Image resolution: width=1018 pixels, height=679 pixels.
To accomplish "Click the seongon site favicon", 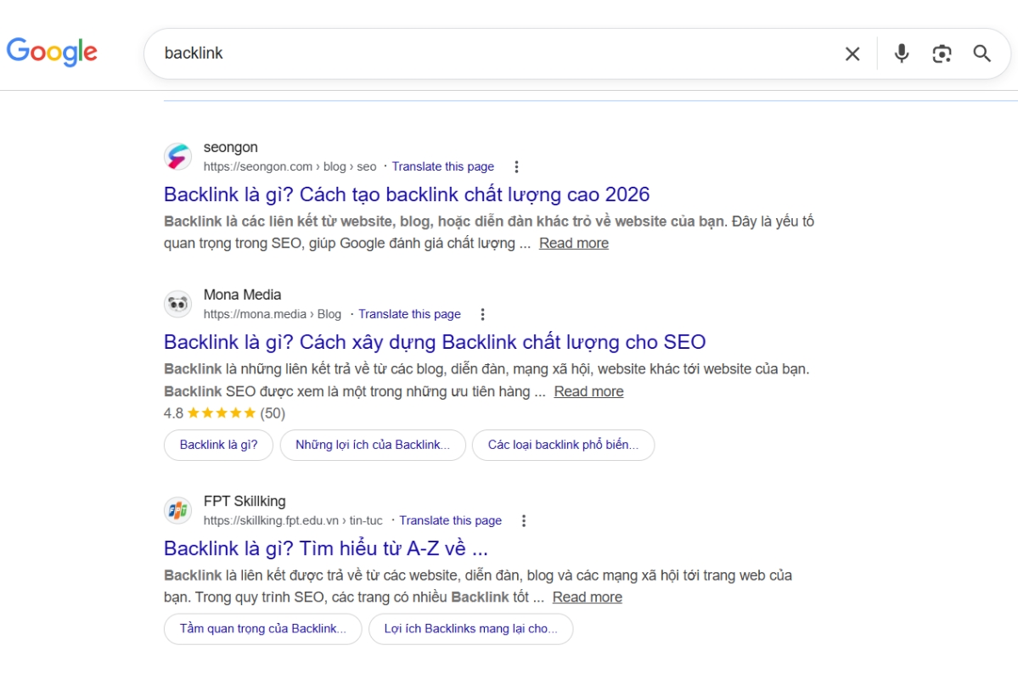I will tap(177, 156).
